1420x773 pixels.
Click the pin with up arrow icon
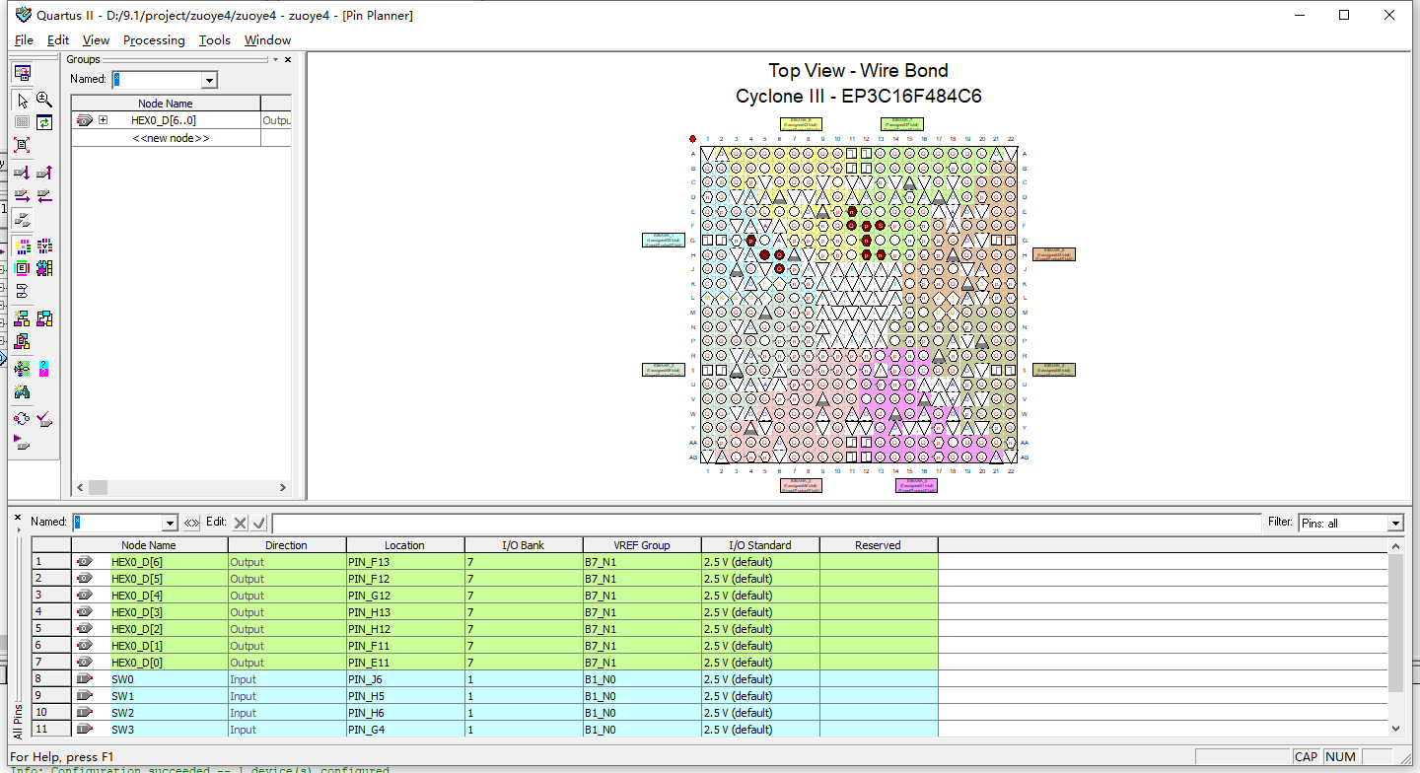click(44, 173)
